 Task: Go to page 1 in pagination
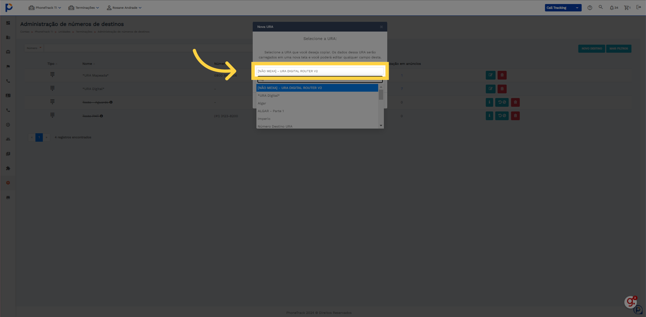tap(39, 137)
